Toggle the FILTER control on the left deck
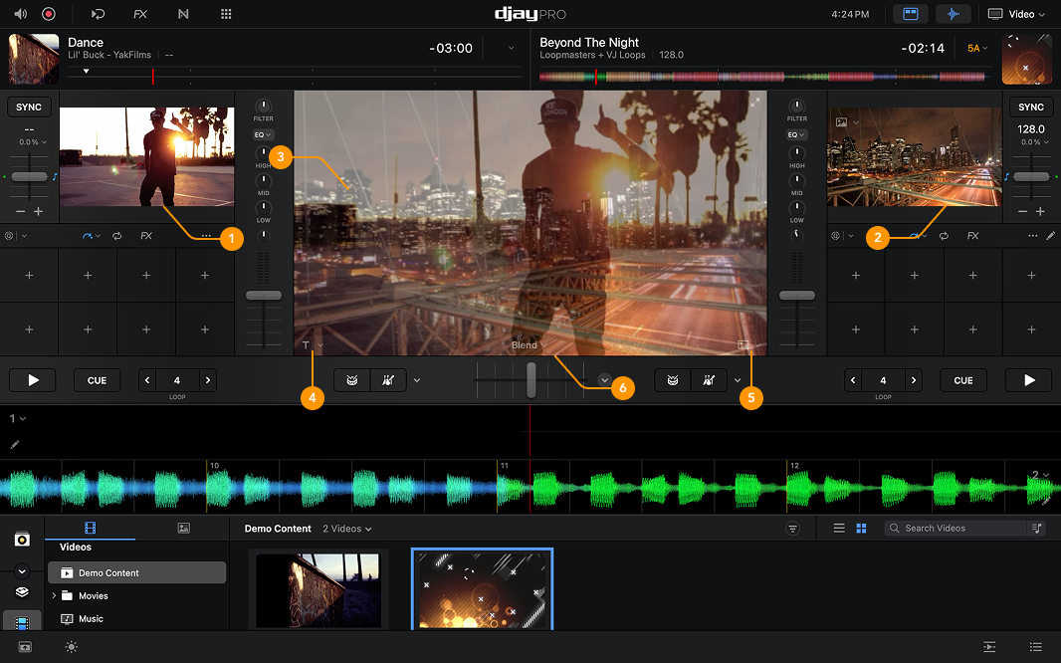 (x=263, y=106)
